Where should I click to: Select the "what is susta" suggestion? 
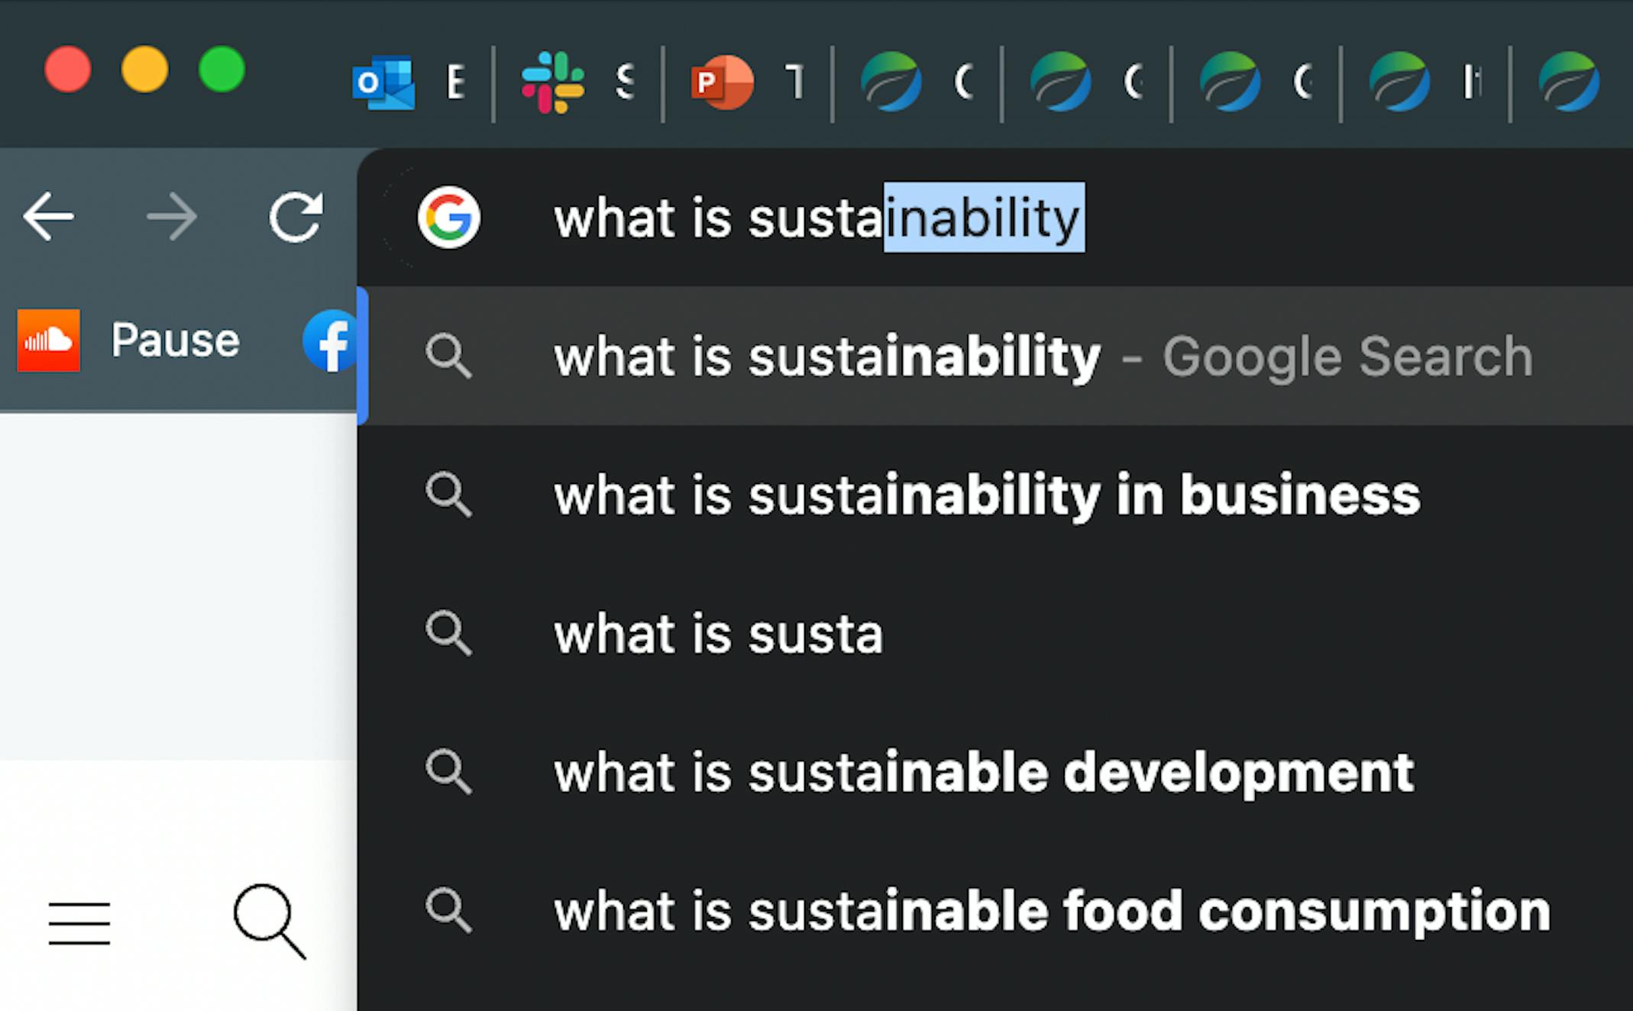click(x=718, y=635)
